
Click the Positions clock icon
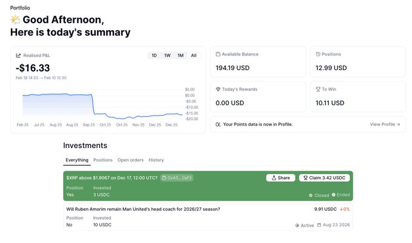point(319,54)
